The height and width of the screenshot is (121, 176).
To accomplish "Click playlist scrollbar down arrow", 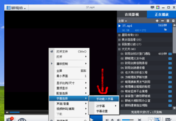I will pyautogui.click(x=174, y=108).
